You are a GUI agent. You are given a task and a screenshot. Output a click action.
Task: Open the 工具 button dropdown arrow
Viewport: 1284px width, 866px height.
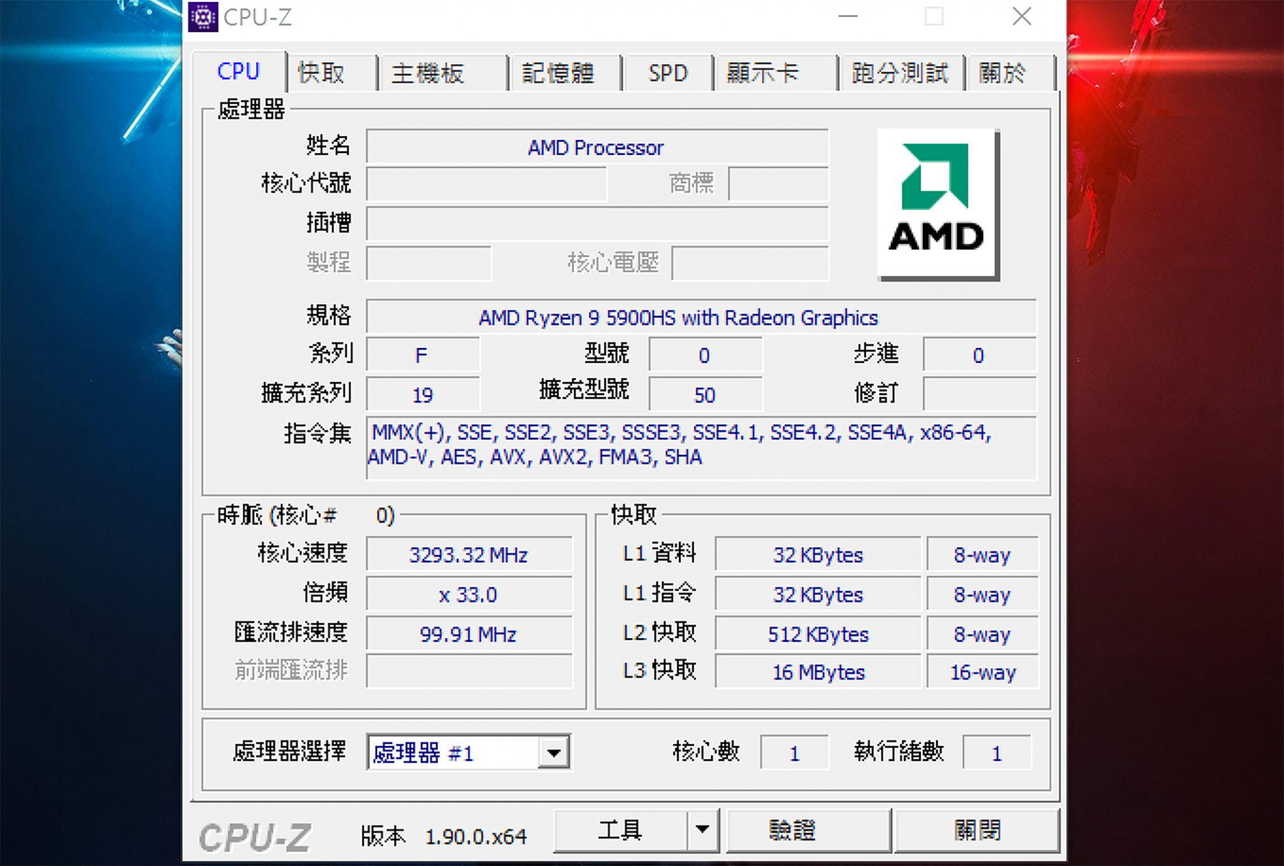click(703, 830)
